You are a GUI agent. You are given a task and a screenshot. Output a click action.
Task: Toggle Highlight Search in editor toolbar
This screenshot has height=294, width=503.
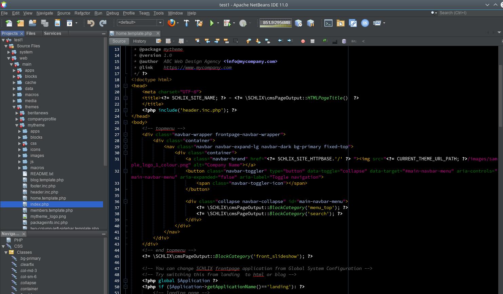(226, 41)
